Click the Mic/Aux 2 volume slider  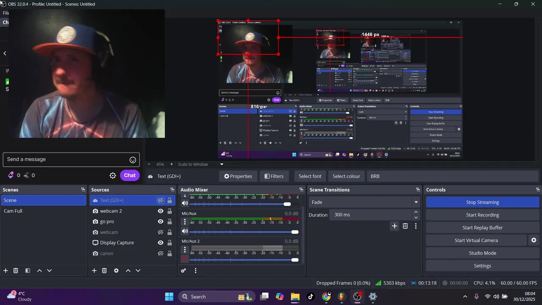pyautogui.click(x=244, y=260)
